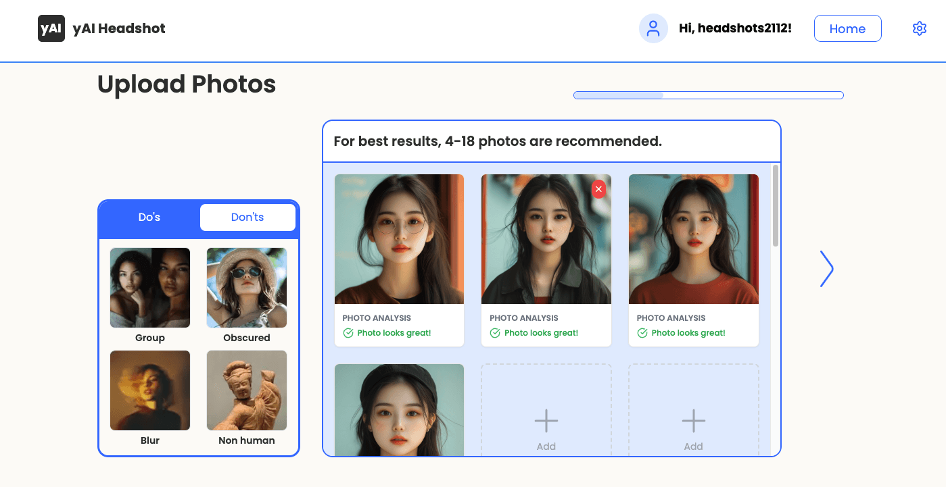Click green checkmark under third photo
This screenshot has width=946, height=487.
pyautogui.click(x=642, y=333)
